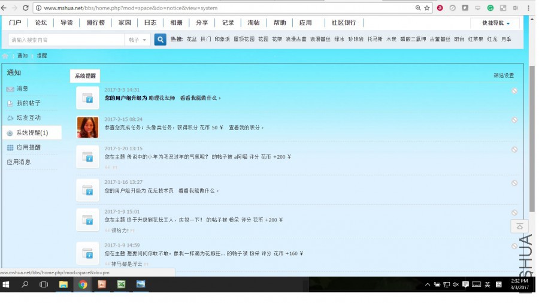Click the back-to-top arrow button

click(519, 226)
